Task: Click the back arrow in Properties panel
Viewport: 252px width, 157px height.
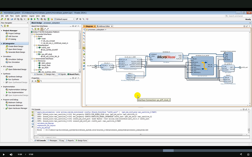Action: tap(33, 81)
